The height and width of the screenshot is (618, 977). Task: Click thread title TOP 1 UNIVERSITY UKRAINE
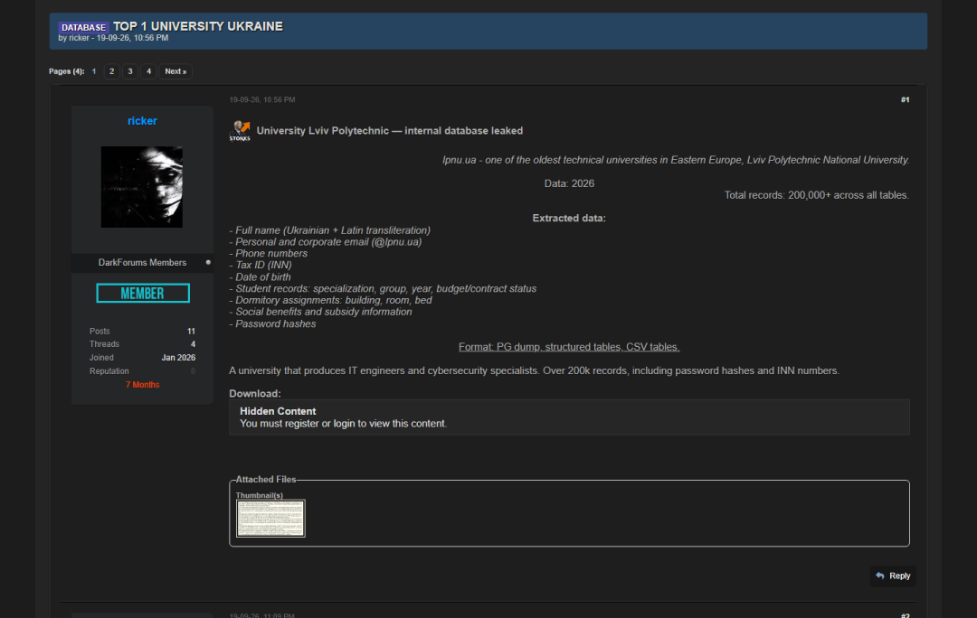(x=198, y=26)
